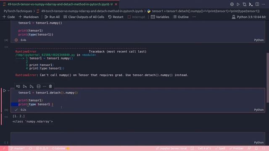Open notifications bell in status bar
Viewport: 269px width, 151px height.
256,148
